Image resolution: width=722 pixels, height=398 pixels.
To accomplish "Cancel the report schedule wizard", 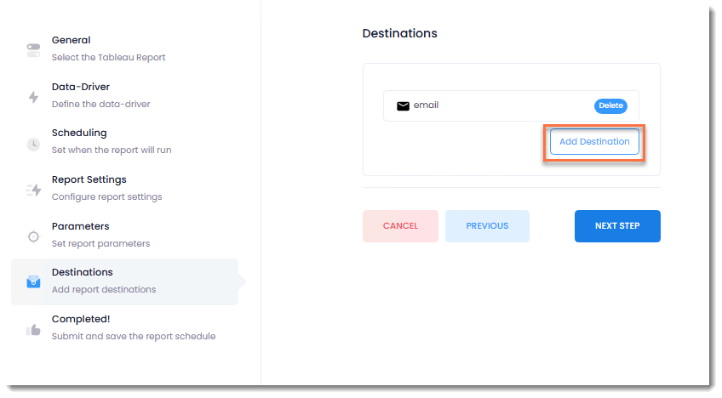I will [x=400, y=226].
